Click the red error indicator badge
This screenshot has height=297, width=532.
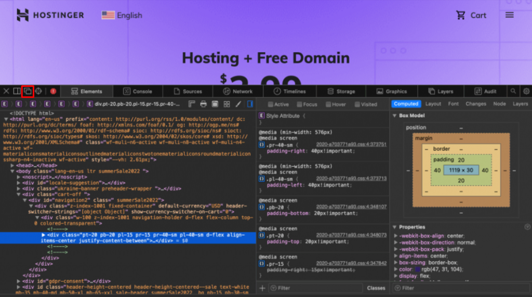tap(53, 91)
